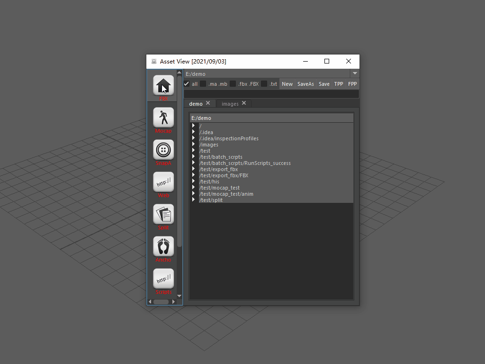Select the SnapA button icon
Viewport: 485px width, 364px height.
click(163, 150)
